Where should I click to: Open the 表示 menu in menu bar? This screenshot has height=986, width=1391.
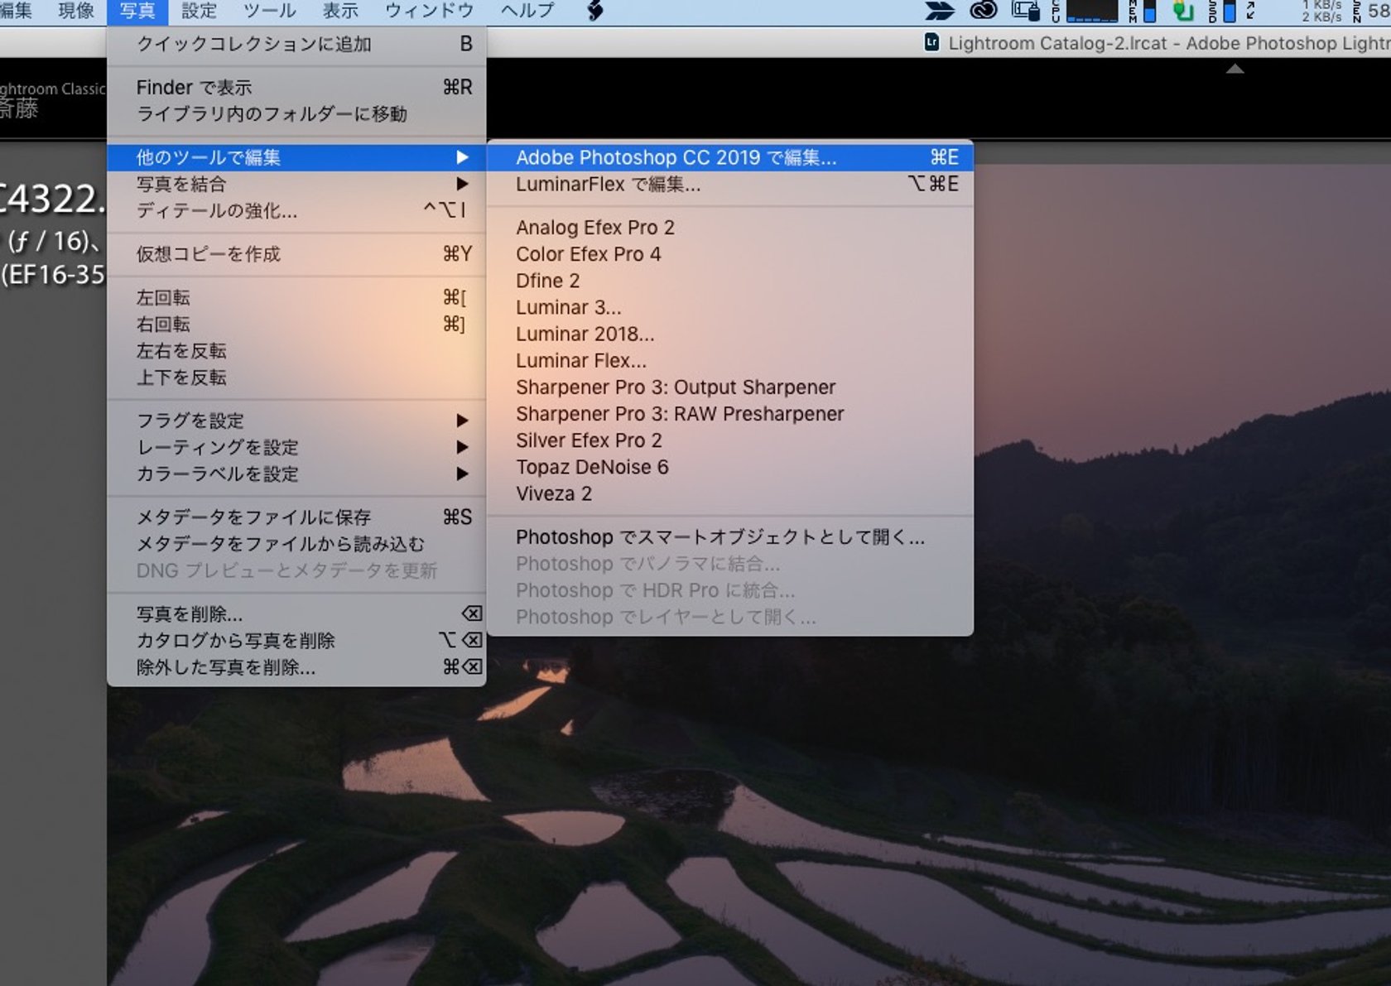click(x=340, y=12)
